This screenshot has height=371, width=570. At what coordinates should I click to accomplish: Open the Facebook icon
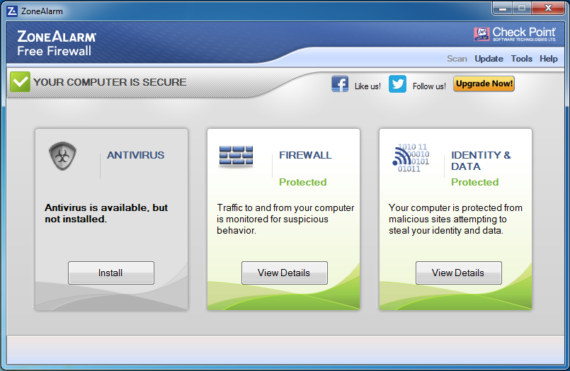click(340, 84)
